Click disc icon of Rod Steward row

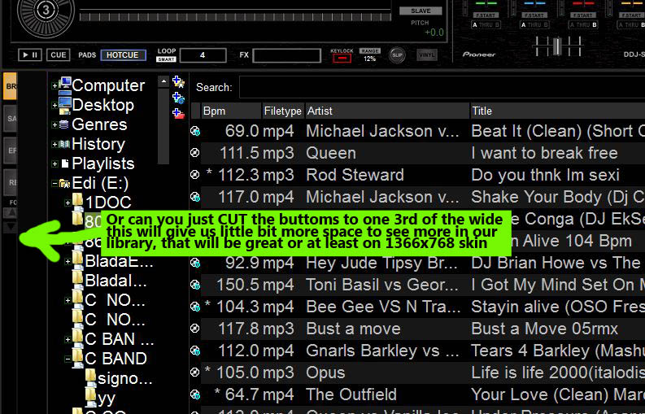point(195,175)
